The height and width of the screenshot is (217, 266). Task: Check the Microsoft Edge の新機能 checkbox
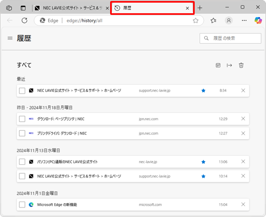coord(22,205)
